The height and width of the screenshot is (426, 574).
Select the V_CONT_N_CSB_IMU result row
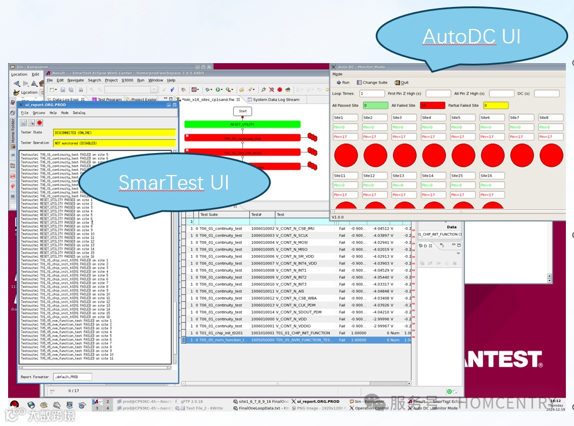point(296,228)
